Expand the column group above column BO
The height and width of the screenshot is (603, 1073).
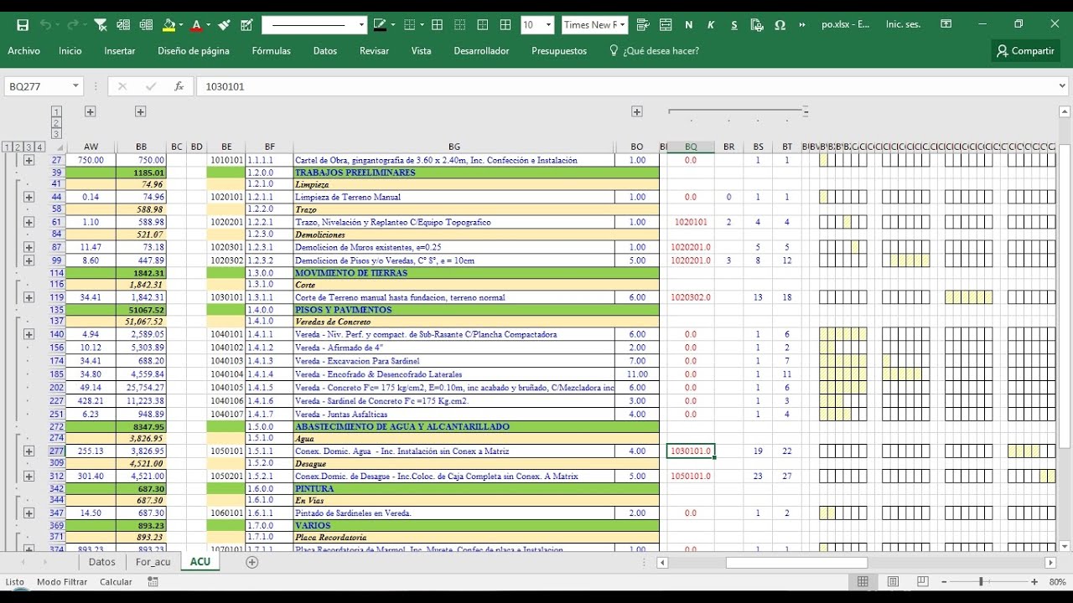click(x=637, y=111)
